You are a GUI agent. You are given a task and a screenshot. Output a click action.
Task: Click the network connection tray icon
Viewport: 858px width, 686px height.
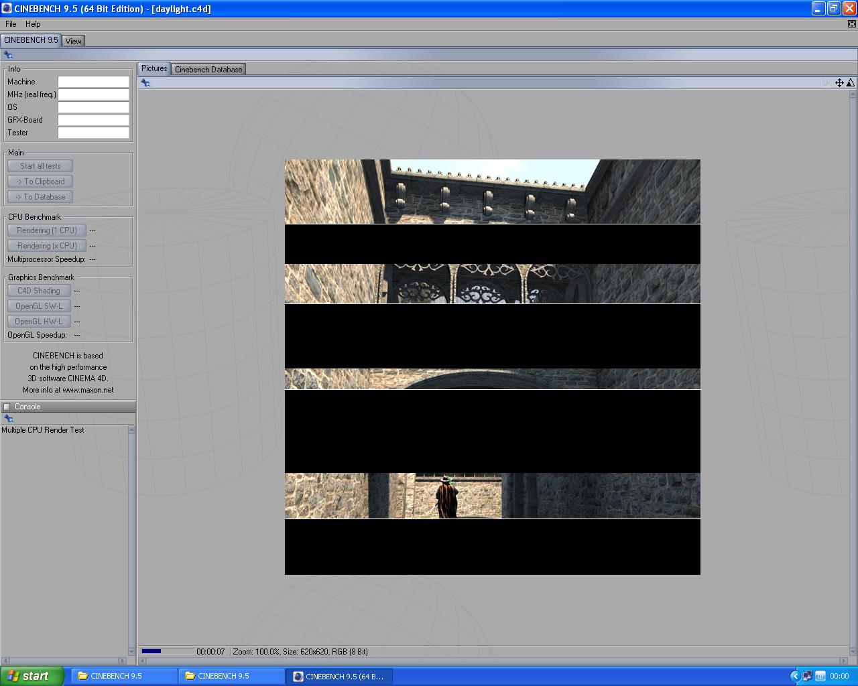[808, 676]
